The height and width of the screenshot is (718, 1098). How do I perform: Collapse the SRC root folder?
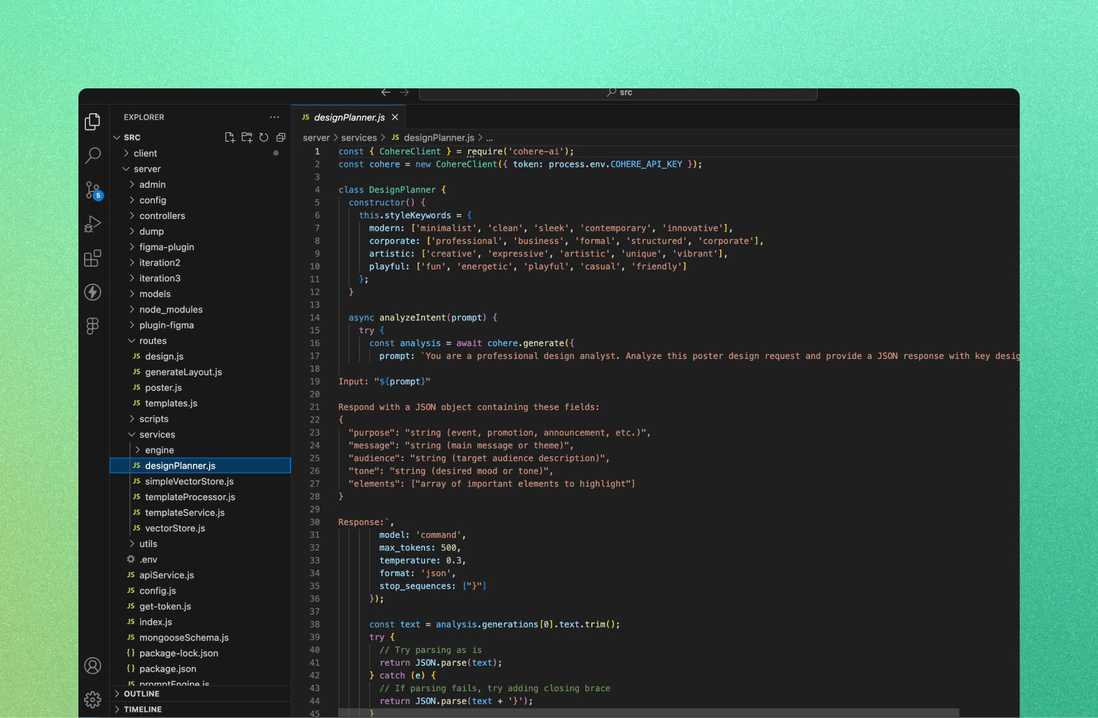coord(200,138)
